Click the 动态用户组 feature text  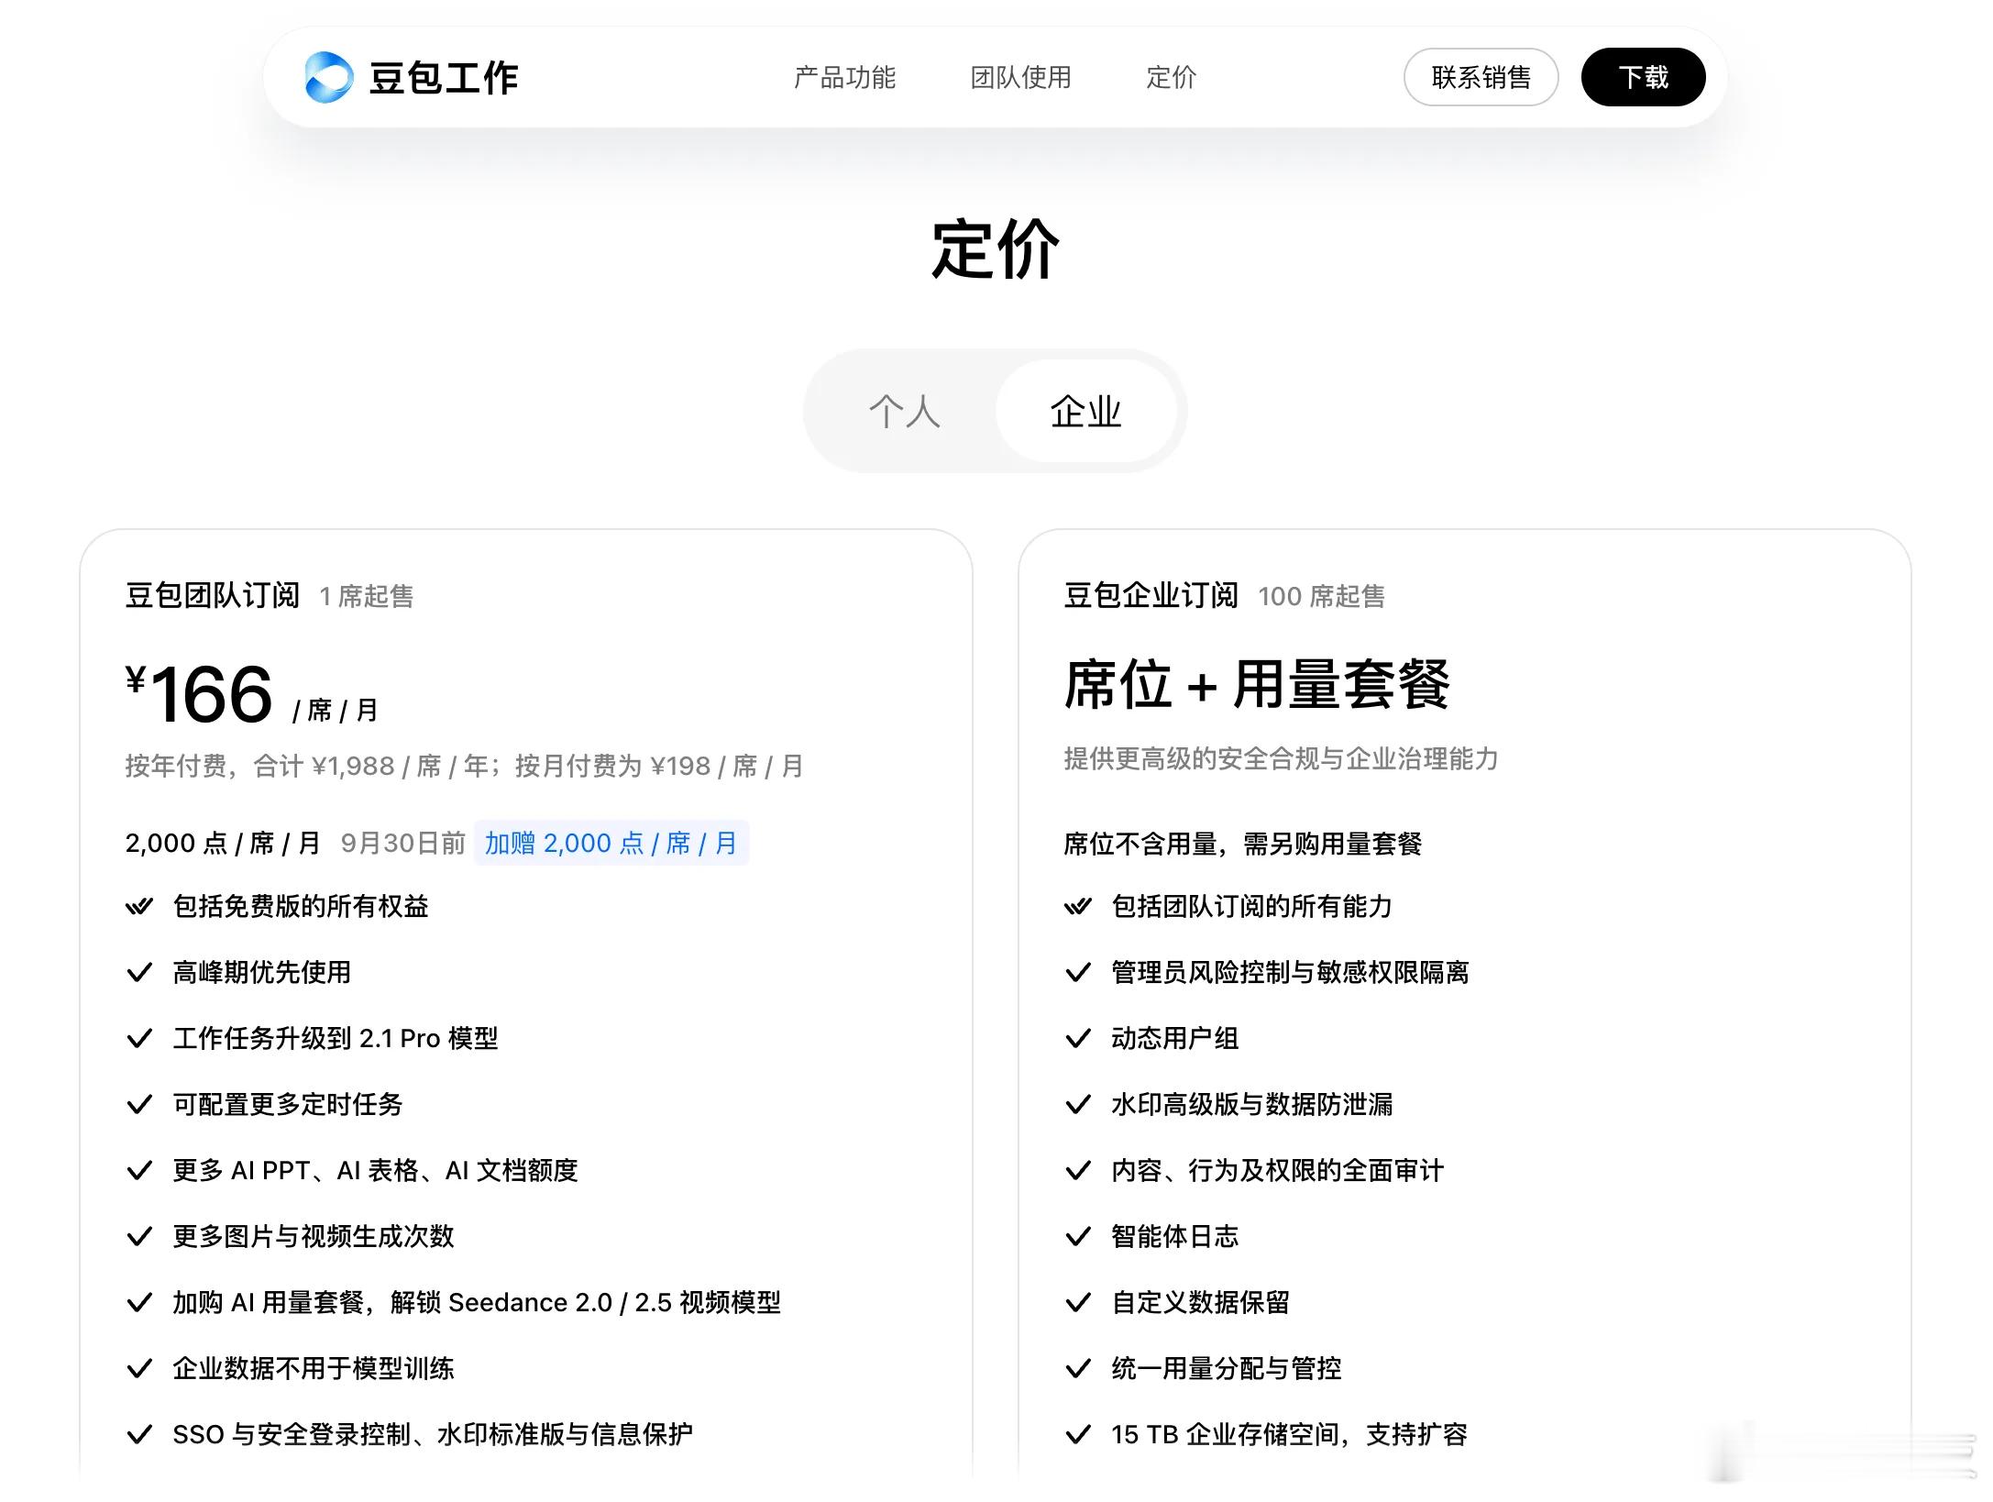1174,1039
